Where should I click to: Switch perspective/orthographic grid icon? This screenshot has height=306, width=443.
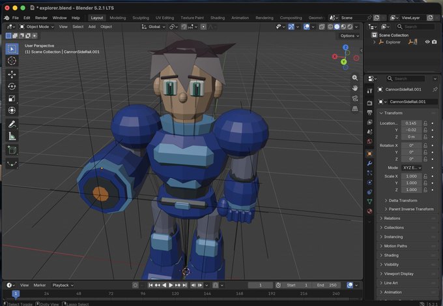pos(355,108)
